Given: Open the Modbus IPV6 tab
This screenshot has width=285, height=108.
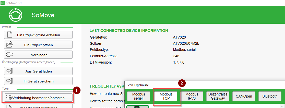Looking at the screenshot, I should (x=192, y=96).
